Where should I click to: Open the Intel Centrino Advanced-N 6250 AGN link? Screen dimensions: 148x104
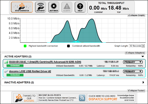[x=45, y=62]
